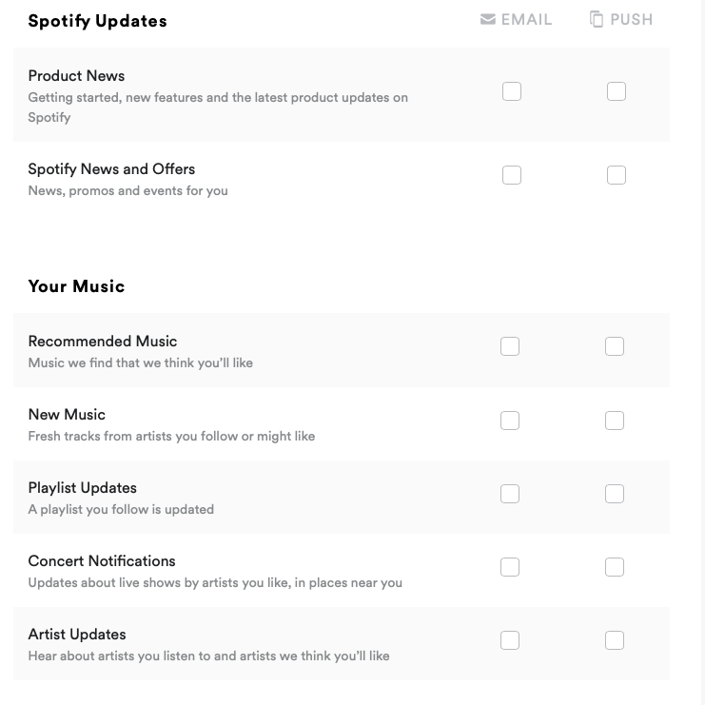Click the Product News row title
705x705 pixels.
76,75
